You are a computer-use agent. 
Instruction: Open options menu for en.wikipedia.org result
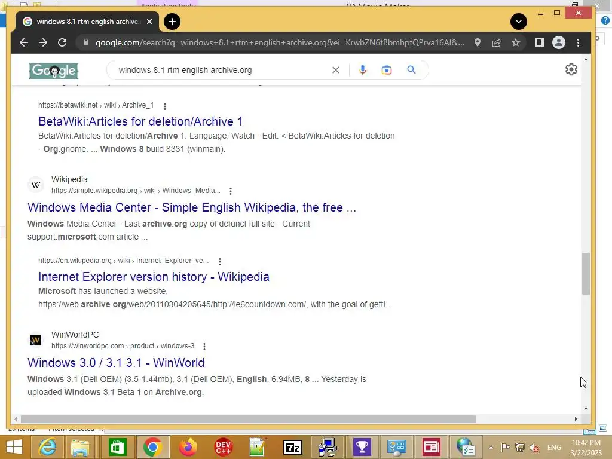tap(220, 262)
